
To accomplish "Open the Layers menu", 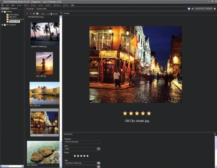I will coord(41,5).
